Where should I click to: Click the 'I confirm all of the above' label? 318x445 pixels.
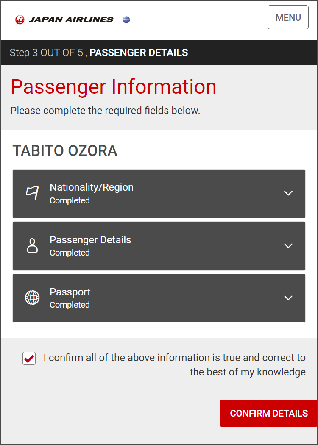(174, 364)
